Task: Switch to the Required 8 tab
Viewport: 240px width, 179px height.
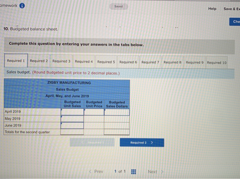Action: [172, 62]
